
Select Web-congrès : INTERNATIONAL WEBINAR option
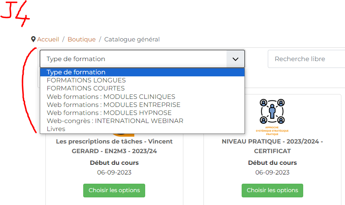115,121
